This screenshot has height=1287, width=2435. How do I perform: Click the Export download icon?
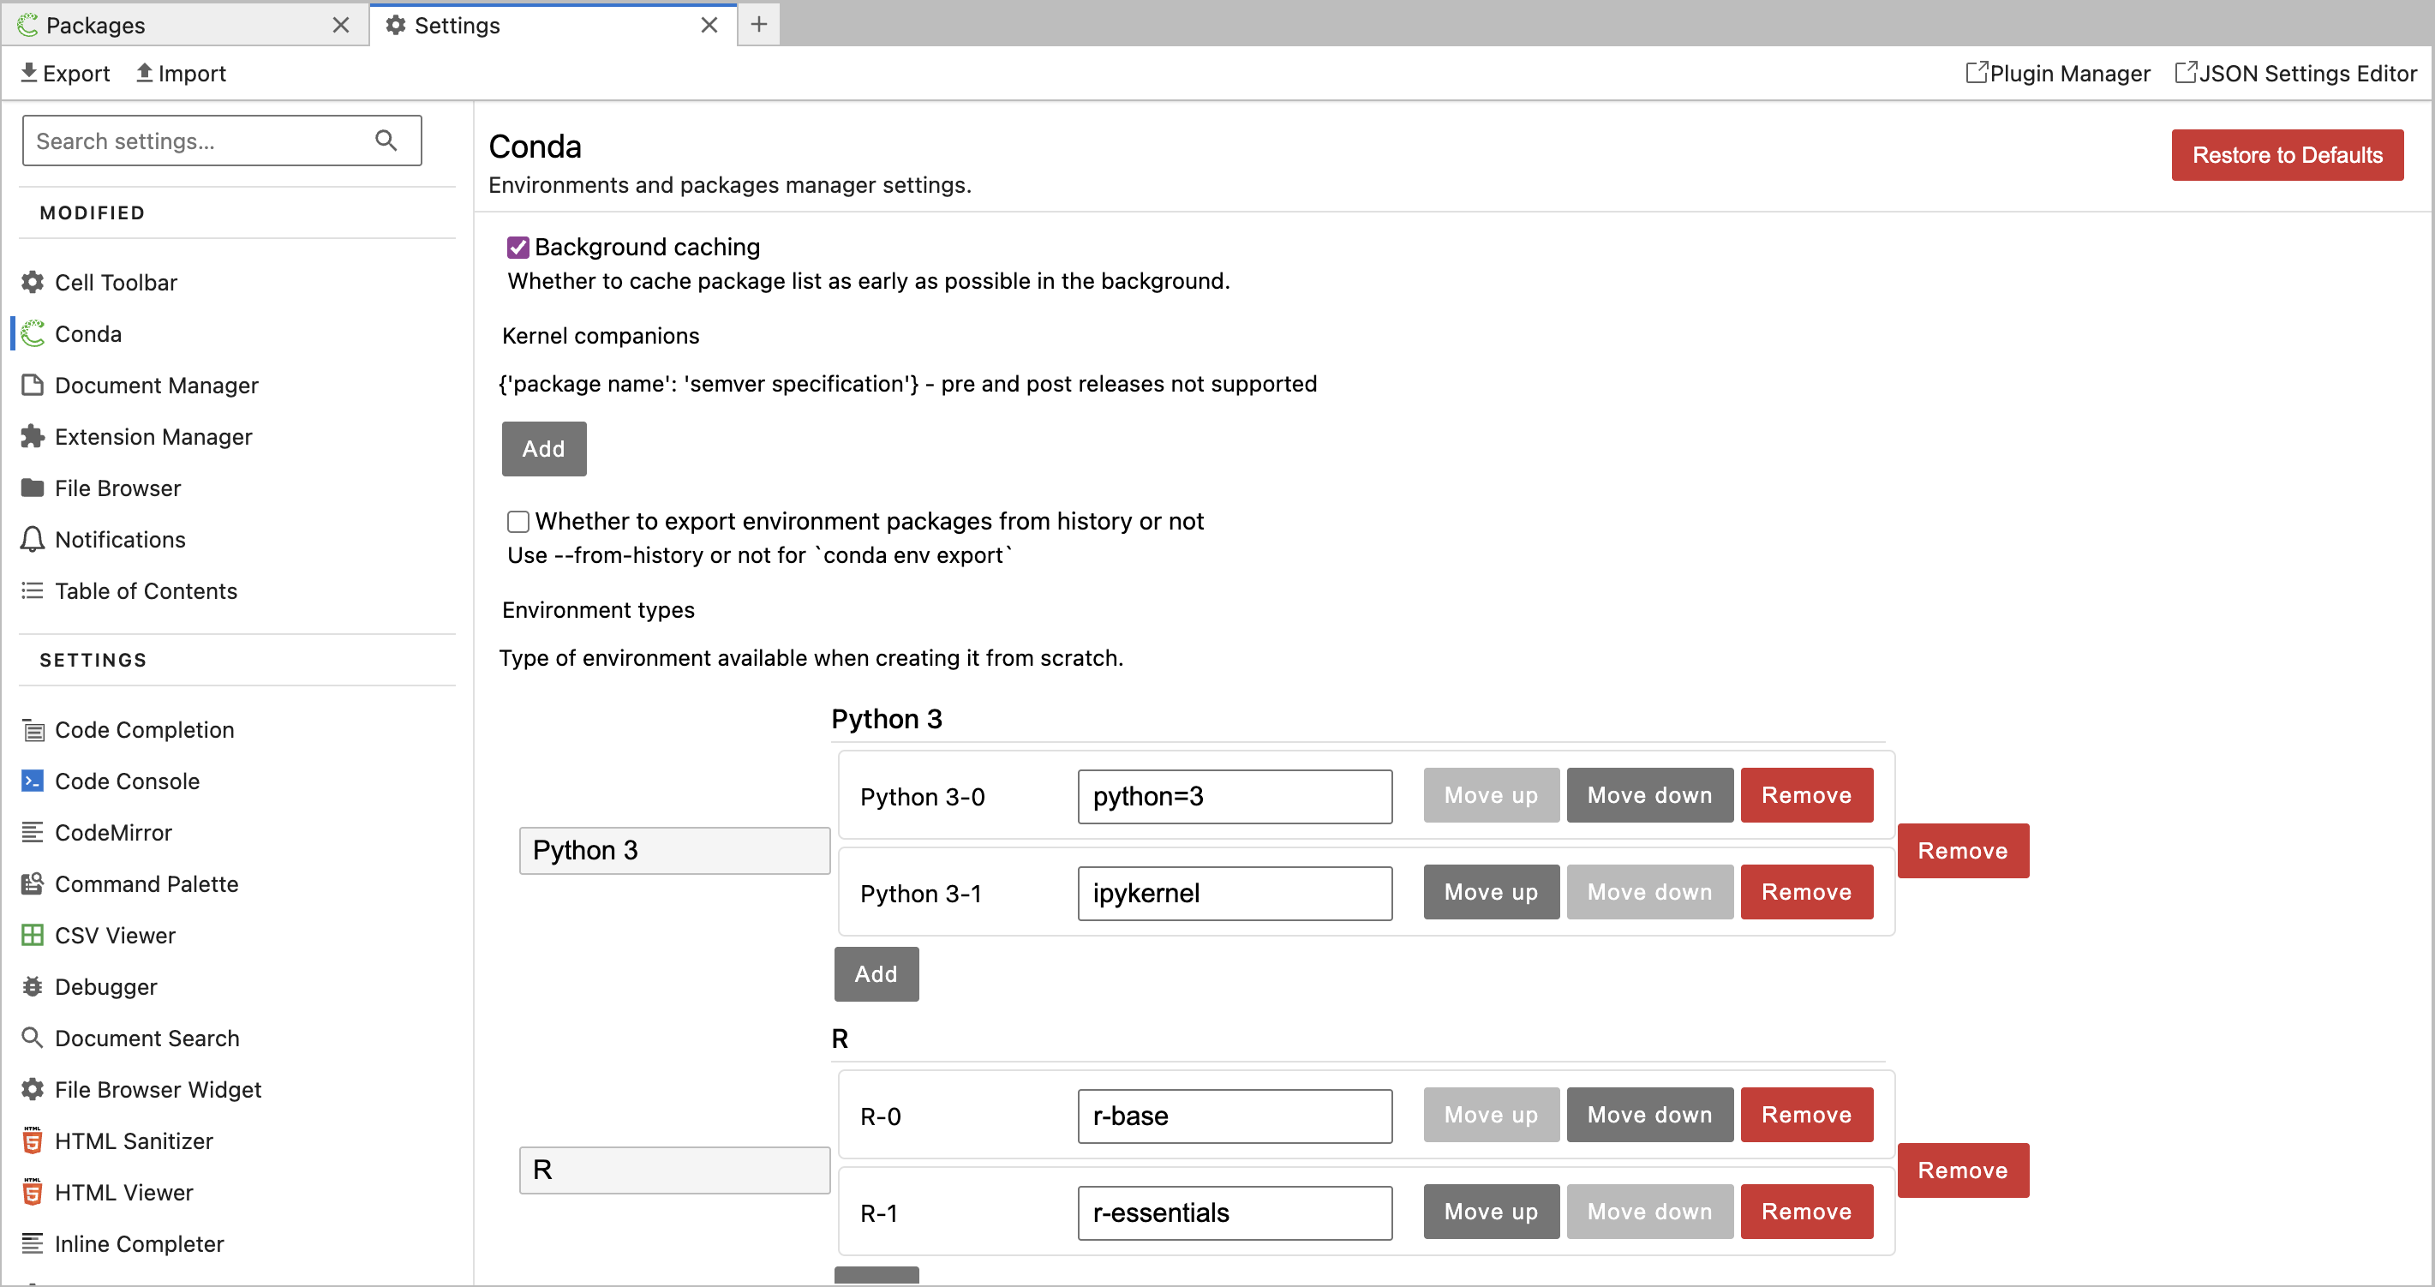[x=29, y=72]
